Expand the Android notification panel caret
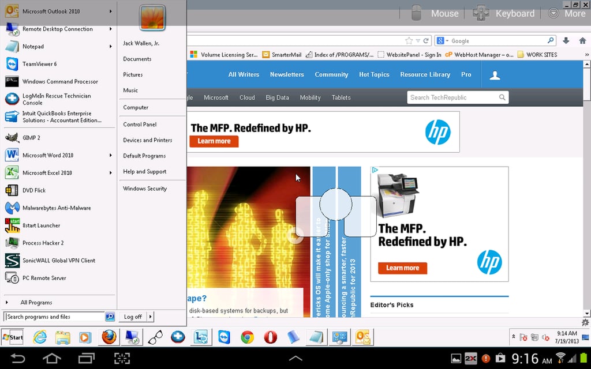The height and width of the screenshot is (369, 591). coord(295,358)
